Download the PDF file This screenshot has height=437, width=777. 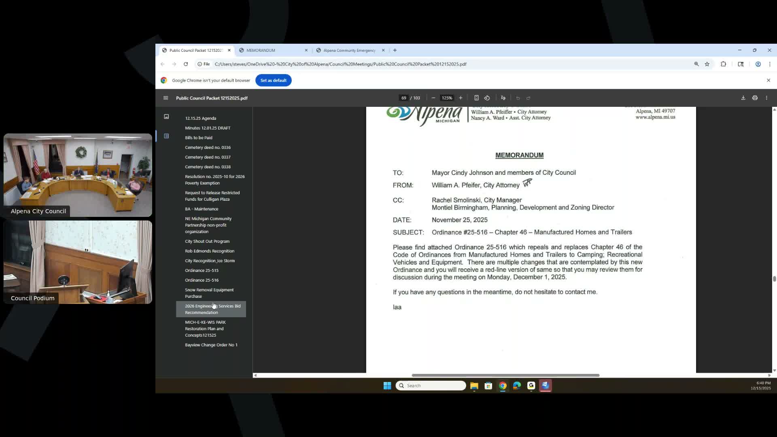(743, 98)
